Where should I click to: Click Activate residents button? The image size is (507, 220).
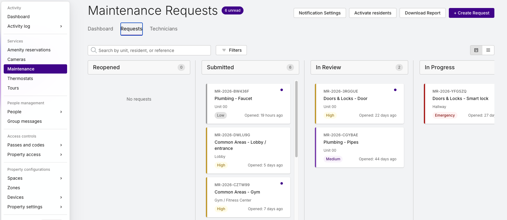point(373,13)
